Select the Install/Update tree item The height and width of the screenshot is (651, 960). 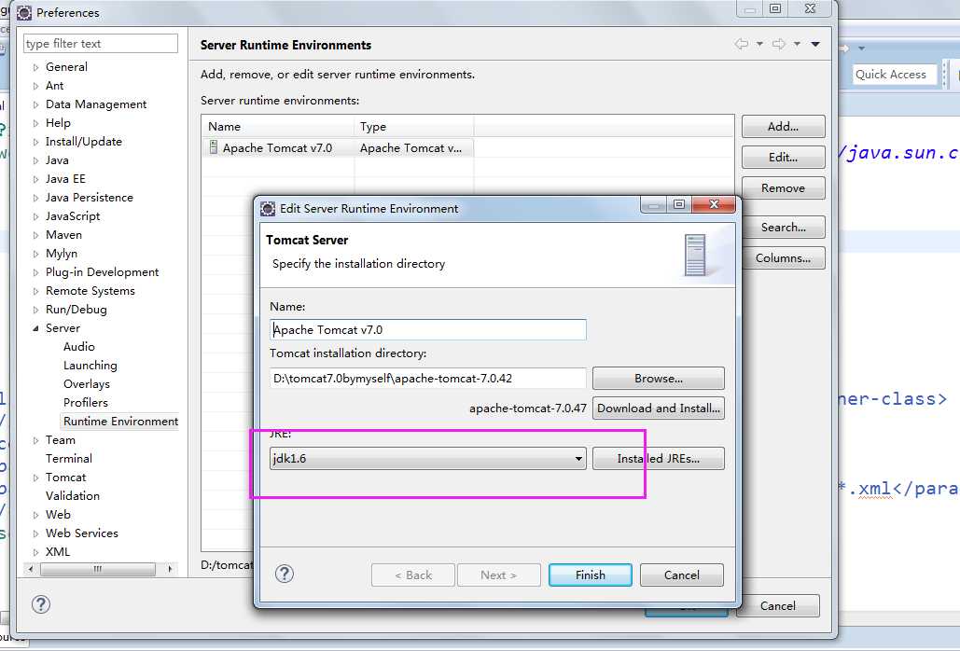[x=84, y=142]
